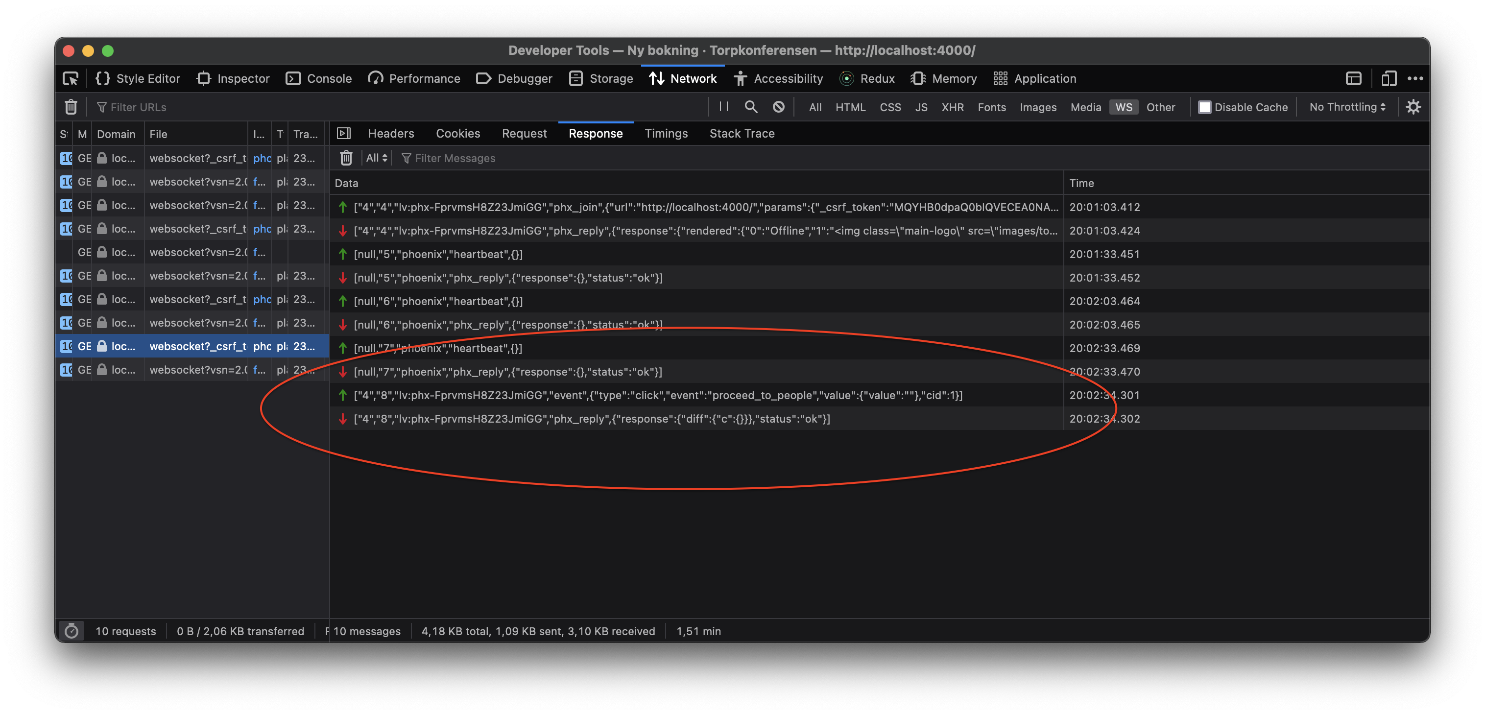Screen dimensions: 1485x715
Task: Toggle the Fonts filter
Action: (x=991, y=107)
